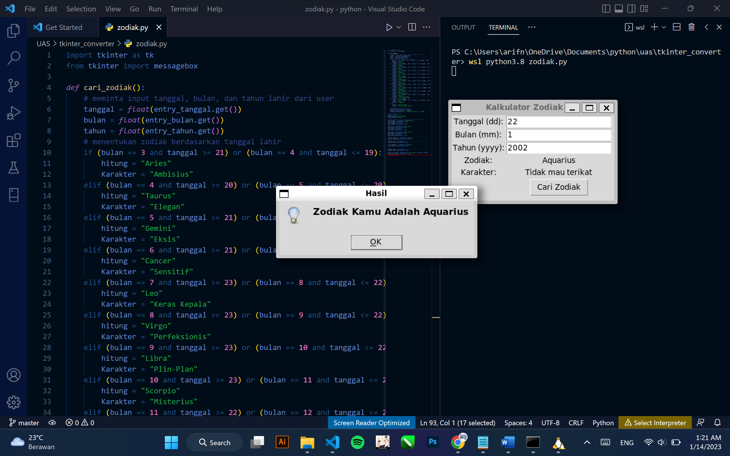Screen dimensions: 730x456
Task: Expand the run options dropdown arrow
Action: [399, 27]
